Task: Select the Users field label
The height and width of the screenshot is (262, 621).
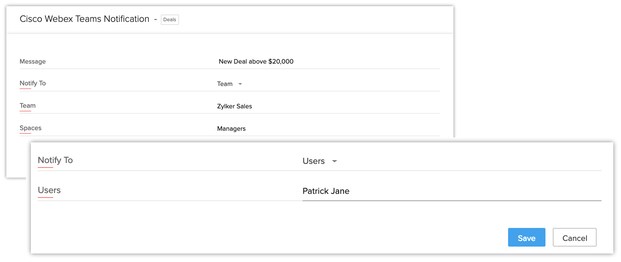Action: coord(49,190)
